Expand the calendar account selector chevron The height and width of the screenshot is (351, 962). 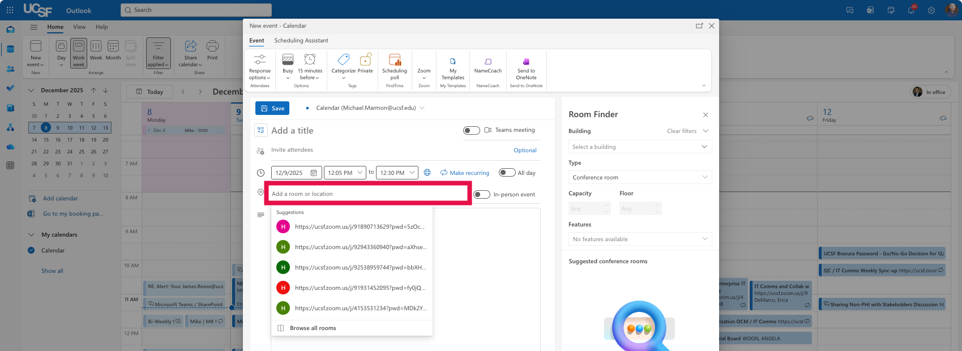(x=422, y=108)
